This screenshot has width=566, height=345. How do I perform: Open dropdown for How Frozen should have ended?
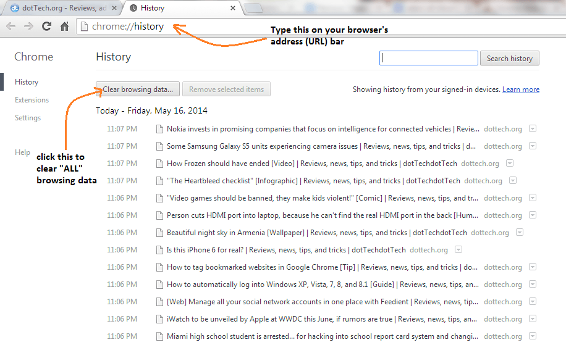tap(510, 163)
